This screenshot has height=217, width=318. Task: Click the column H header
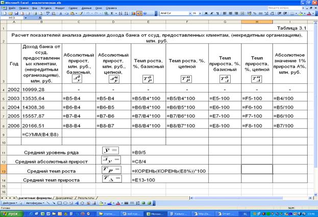257,21
